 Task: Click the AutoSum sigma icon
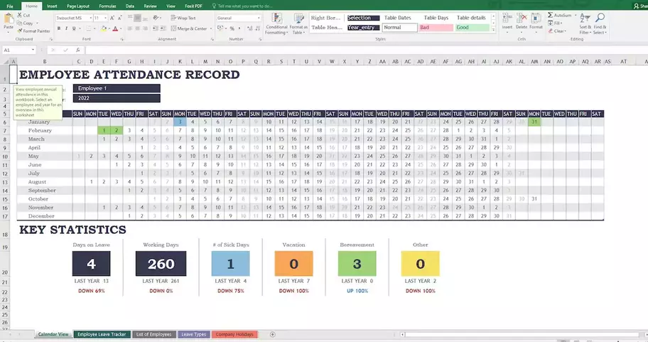(551, 15)
